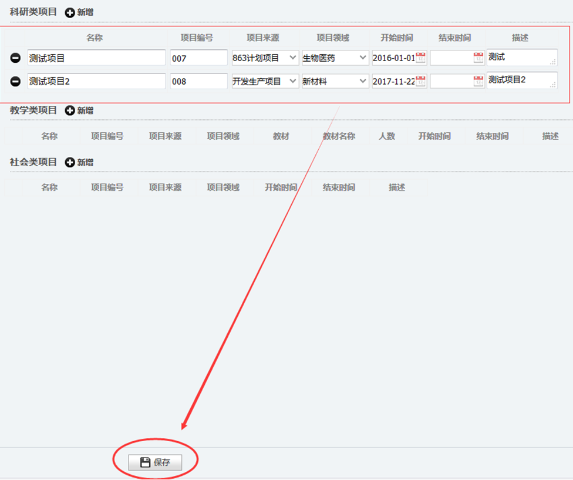Viewport: 573px width, 480px height.
Task: Open end date calendar in first row
Action: pos(478,58)
